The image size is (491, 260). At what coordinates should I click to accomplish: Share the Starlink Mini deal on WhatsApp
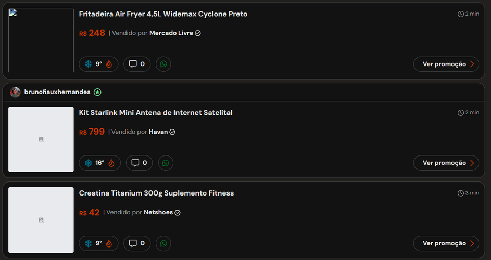click(166, 163)
